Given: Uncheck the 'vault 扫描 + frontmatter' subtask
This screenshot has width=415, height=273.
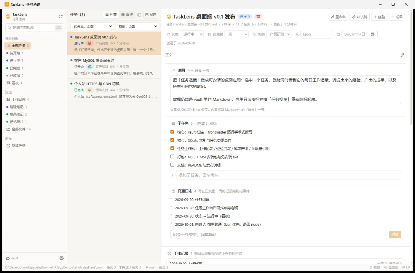Looking at the screenshot, I should point(172,132).
